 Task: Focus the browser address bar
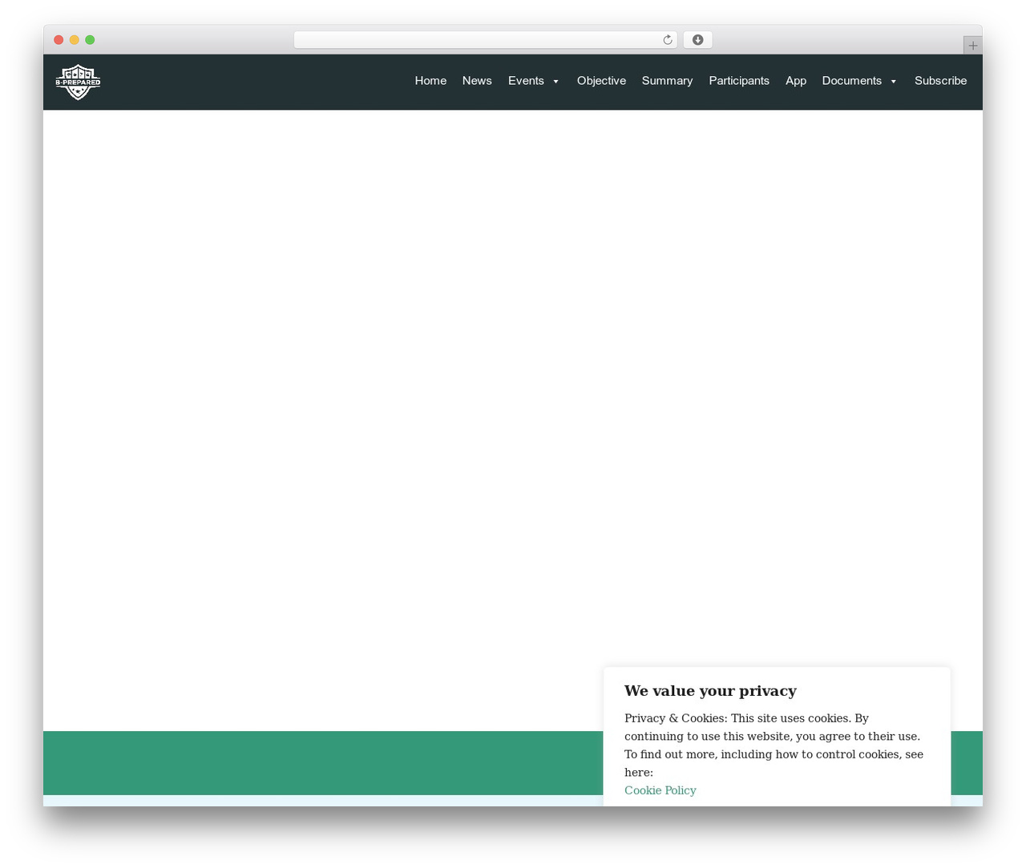coord(486,40)
